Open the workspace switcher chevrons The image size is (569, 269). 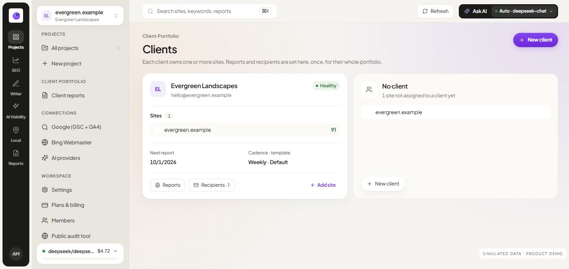click(116, 16)
